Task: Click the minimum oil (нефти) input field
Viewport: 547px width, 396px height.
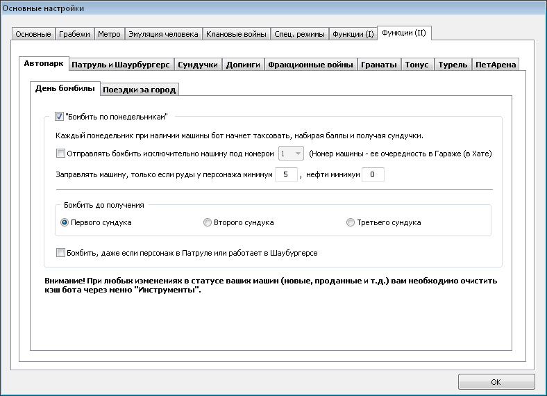Action: pos(373,174)
